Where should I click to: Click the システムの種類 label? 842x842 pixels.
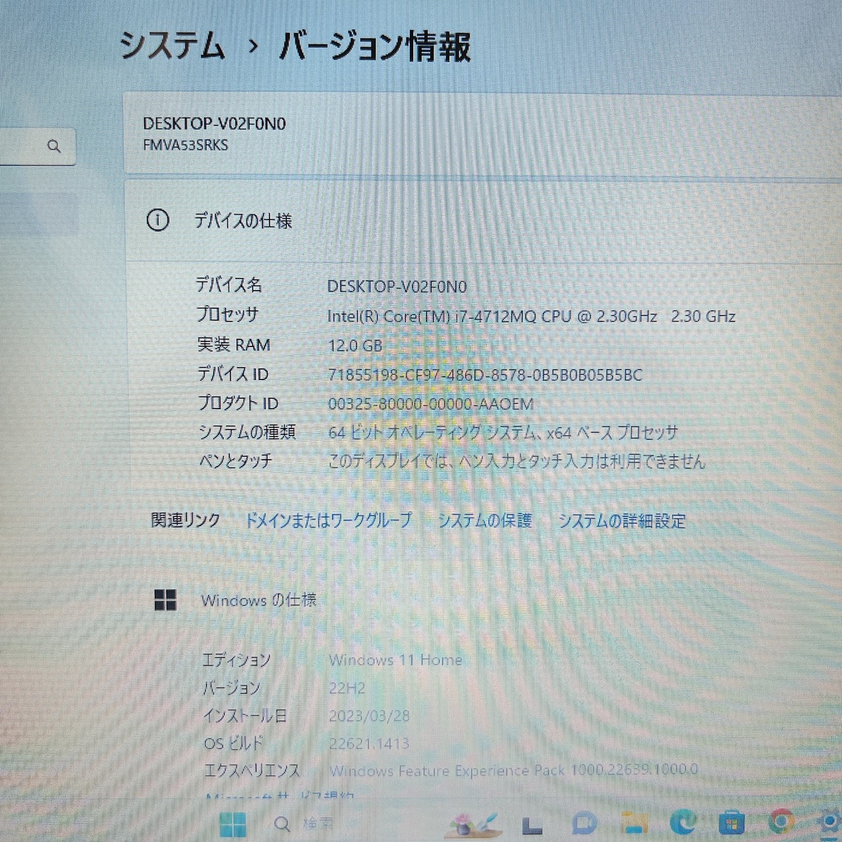(x=247, y=432)
